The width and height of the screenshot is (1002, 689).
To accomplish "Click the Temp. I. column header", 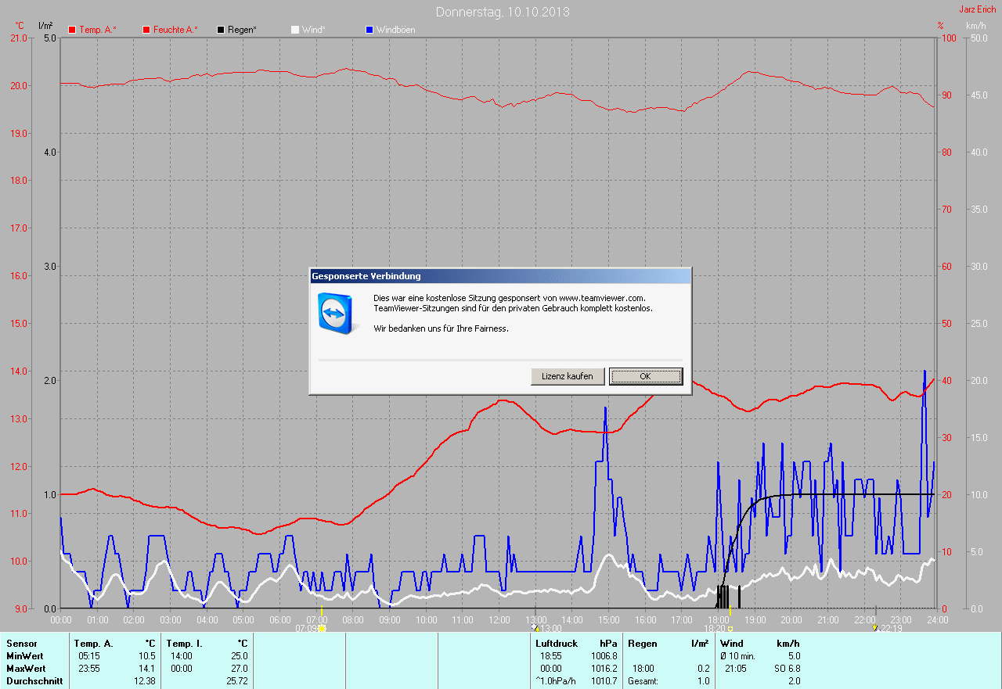I will 185,644.
